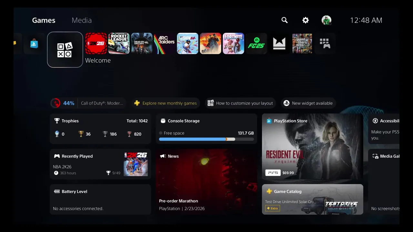Open the user profile avatar
Screen dimensions: 413x232
pyautogui.click(x=326, y=20)
